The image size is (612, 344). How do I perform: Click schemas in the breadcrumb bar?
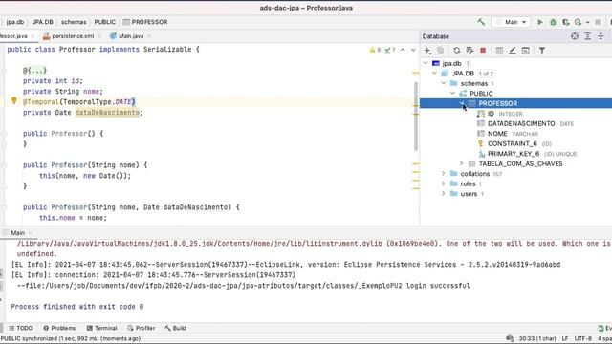(74, 22)
